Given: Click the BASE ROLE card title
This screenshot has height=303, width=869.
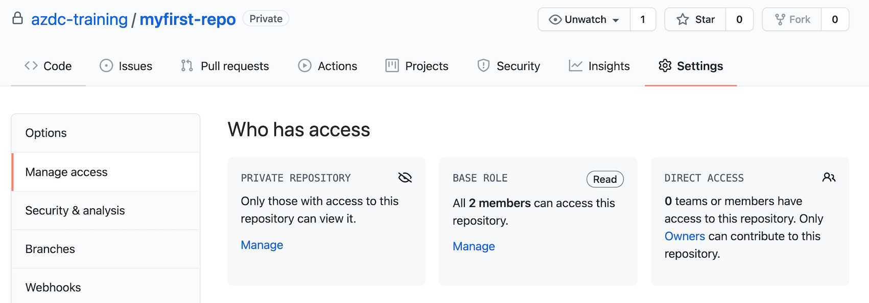Looking at the screenshot, I should [480, 178].
